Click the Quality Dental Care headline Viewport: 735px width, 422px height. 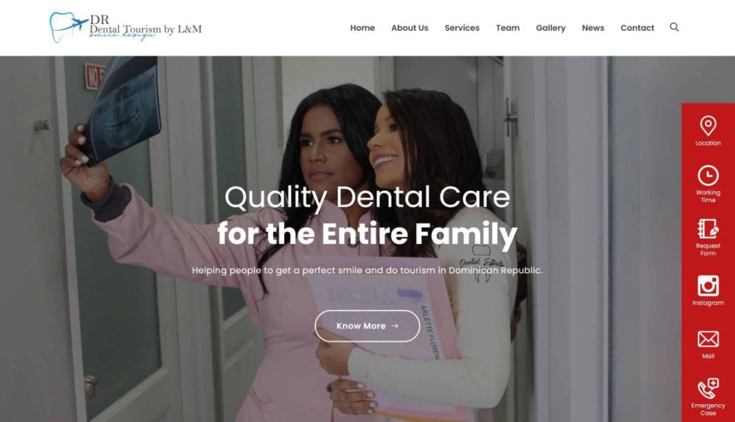[x=367, y=197]
